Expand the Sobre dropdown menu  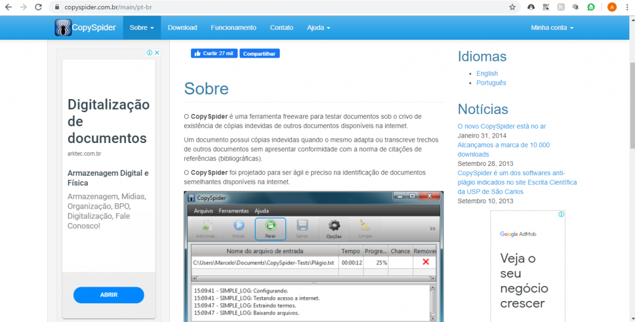click(x=142, y=27)
